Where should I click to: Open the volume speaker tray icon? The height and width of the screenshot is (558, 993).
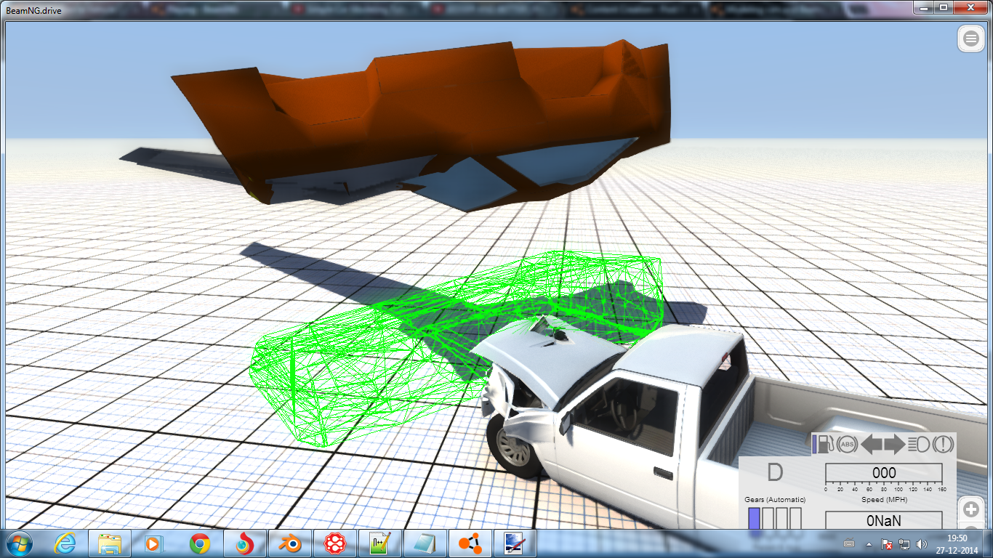click(x=922, y=543)
